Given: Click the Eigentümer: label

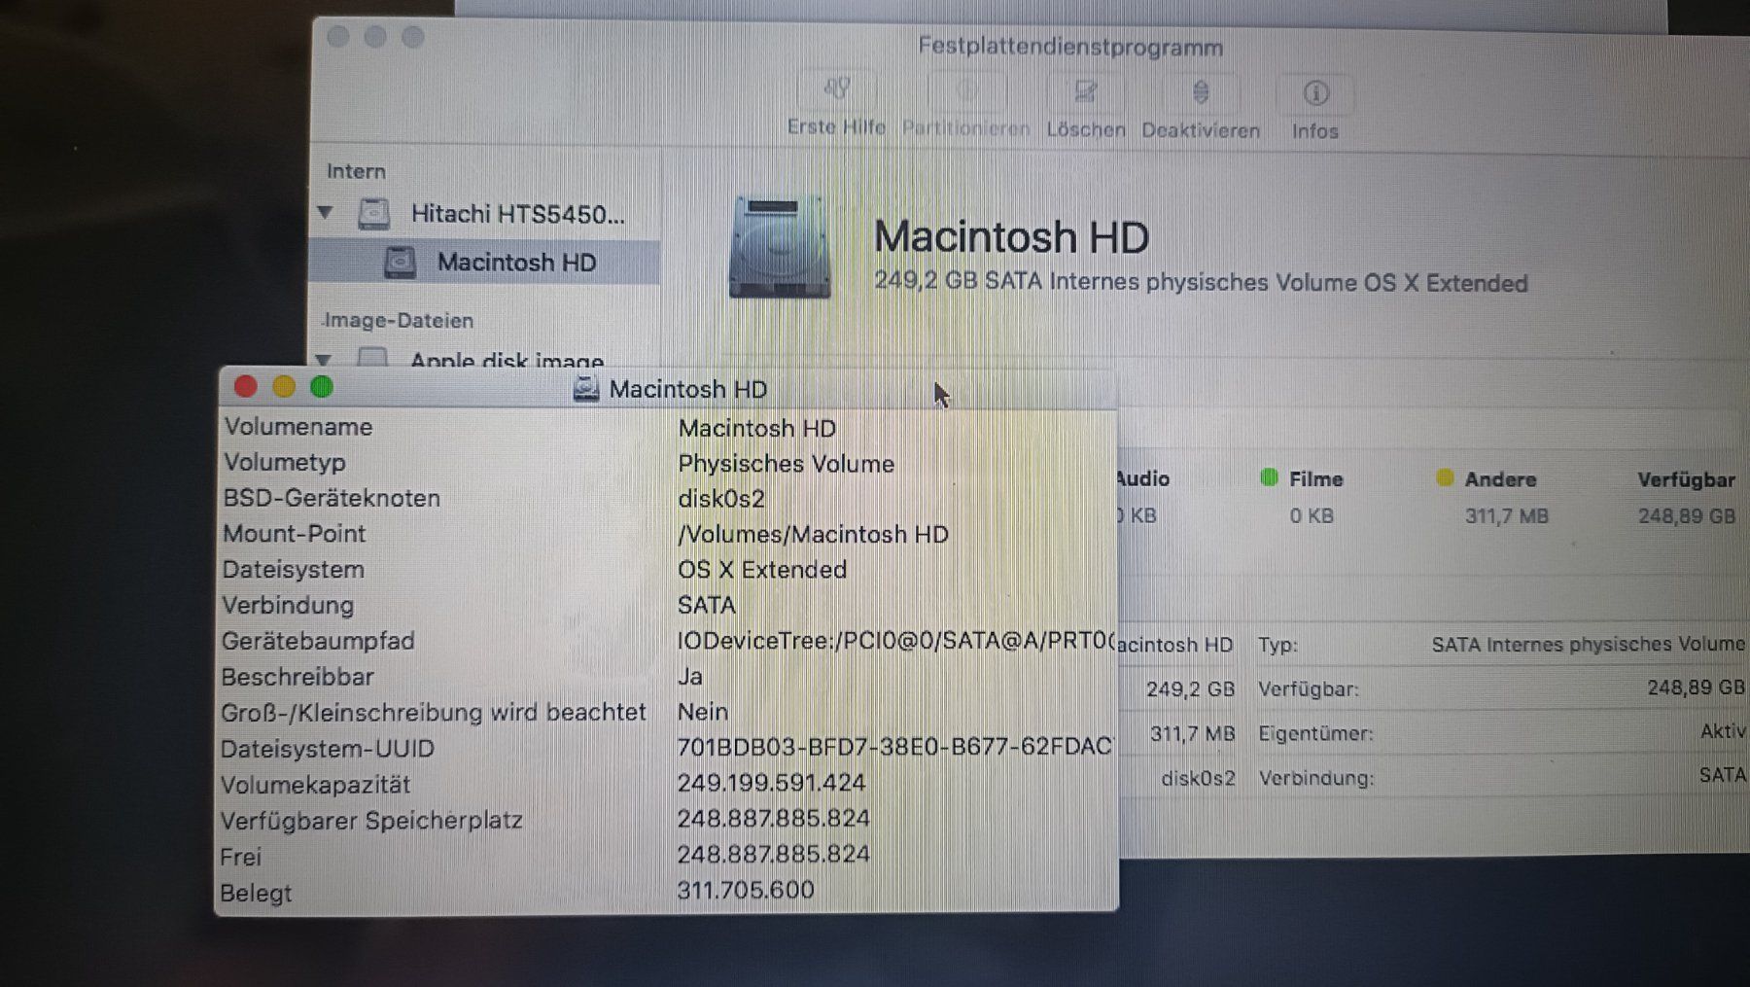Looking at the screenshot, I should (x=1316, y=734).
